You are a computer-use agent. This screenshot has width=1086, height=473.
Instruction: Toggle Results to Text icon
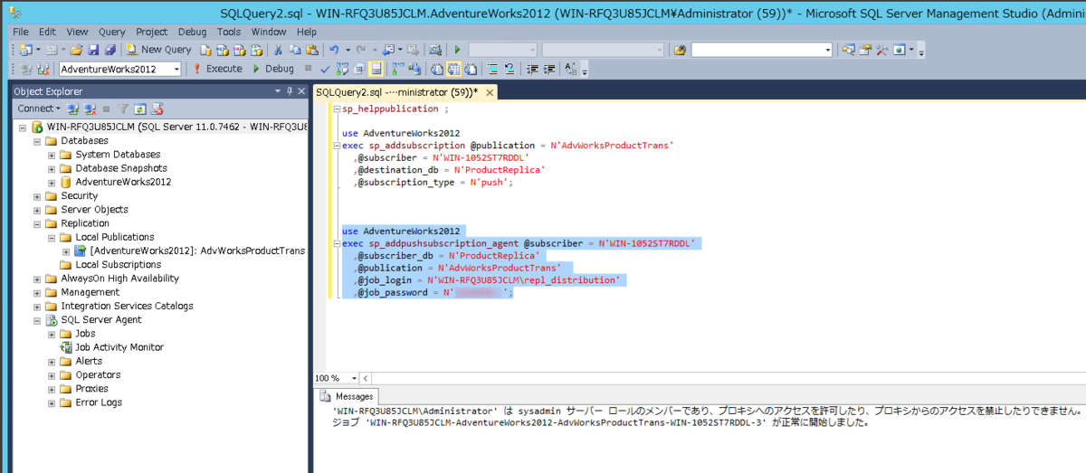pos(436,69)
